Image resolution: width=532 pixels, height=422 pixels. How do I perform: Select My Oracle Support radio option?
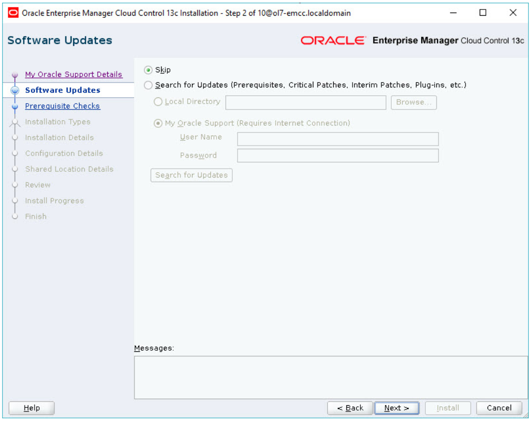(158, 123)
